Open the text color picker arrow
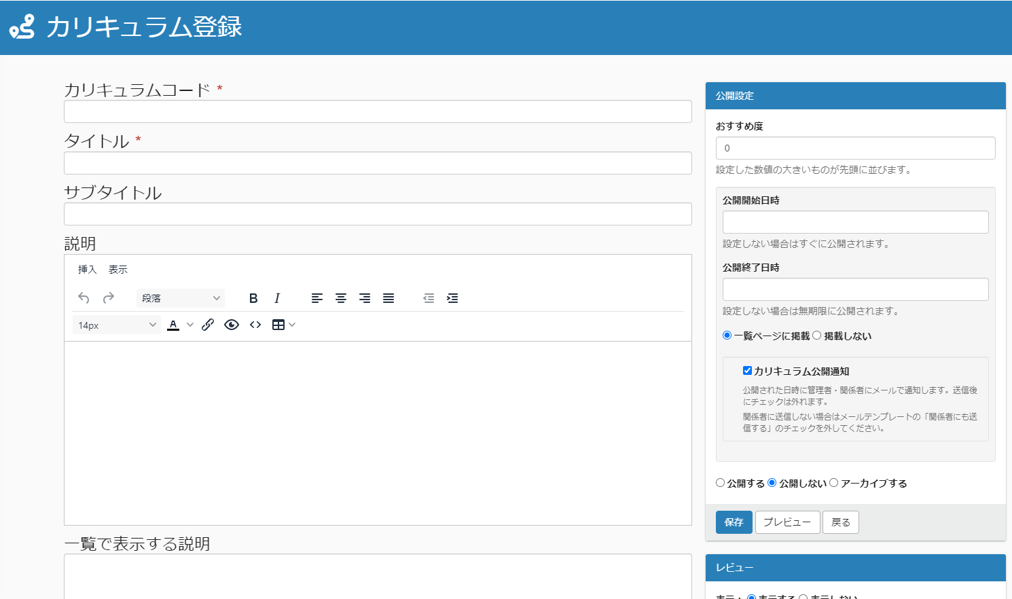Screen dimensions: 1012x599 point(190,325)
